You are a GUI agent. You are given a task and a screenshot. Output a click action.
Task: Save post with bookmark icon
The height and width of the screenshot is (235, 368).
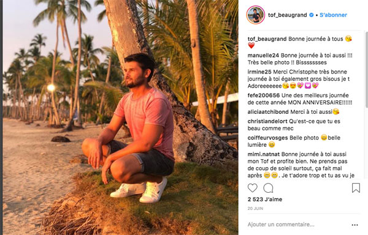356,188
